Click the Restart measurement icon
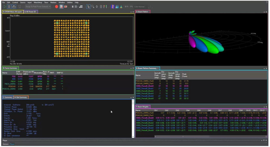270x147 pixels. [x=14, y=7]
